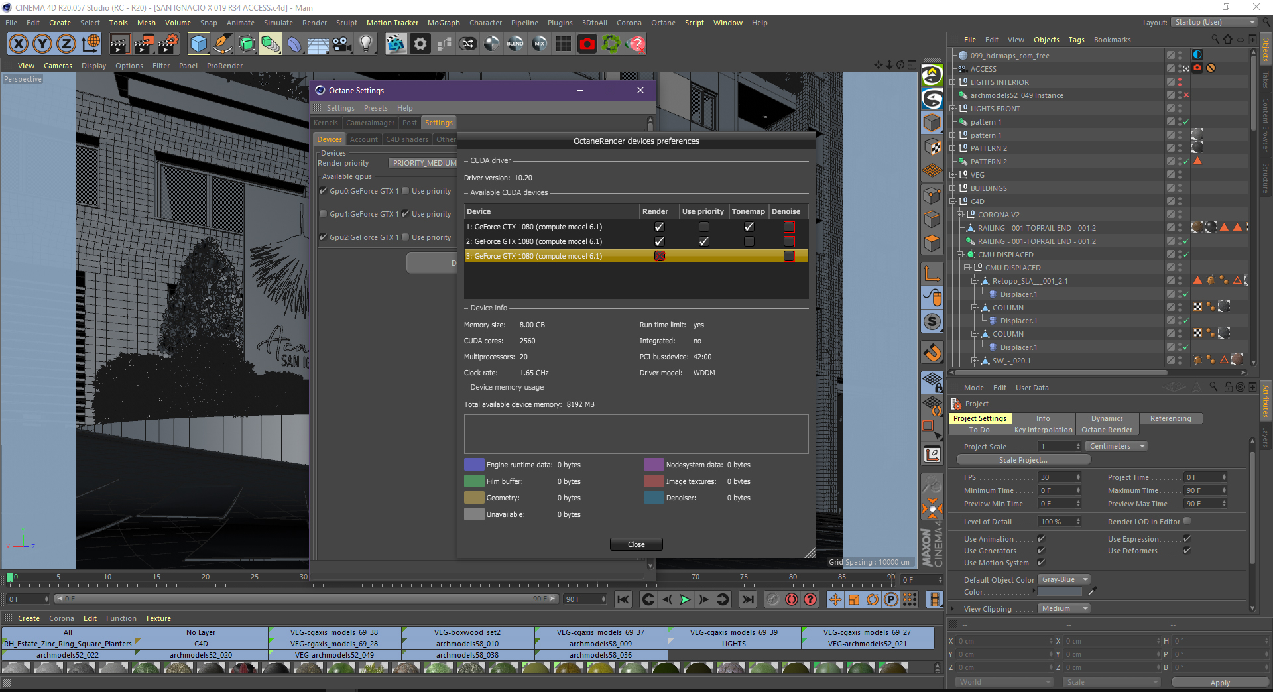This screenshot has width=1273, height=692.
Task: Expand the LIGHTS INTERIOR object group
Action: point(953,82)
